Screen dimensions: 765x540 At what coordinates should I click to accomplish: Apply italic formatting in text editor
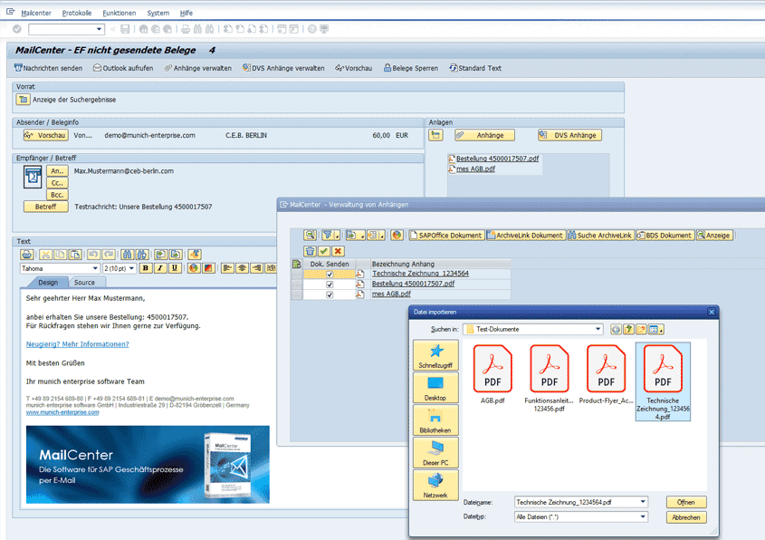point(159,268)
